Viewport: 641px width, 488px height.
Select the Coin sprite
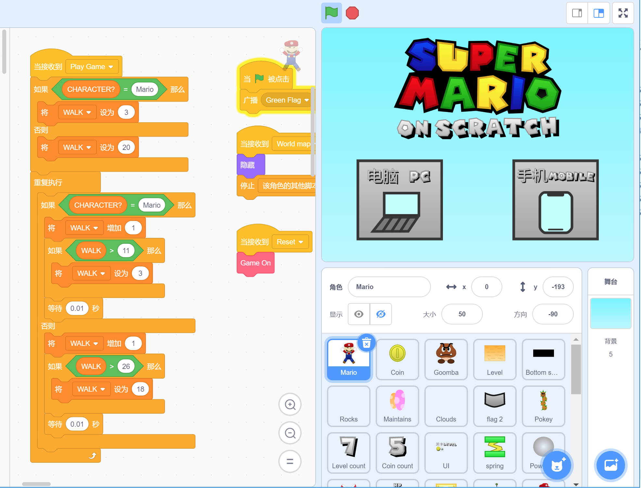coord(397,359)
